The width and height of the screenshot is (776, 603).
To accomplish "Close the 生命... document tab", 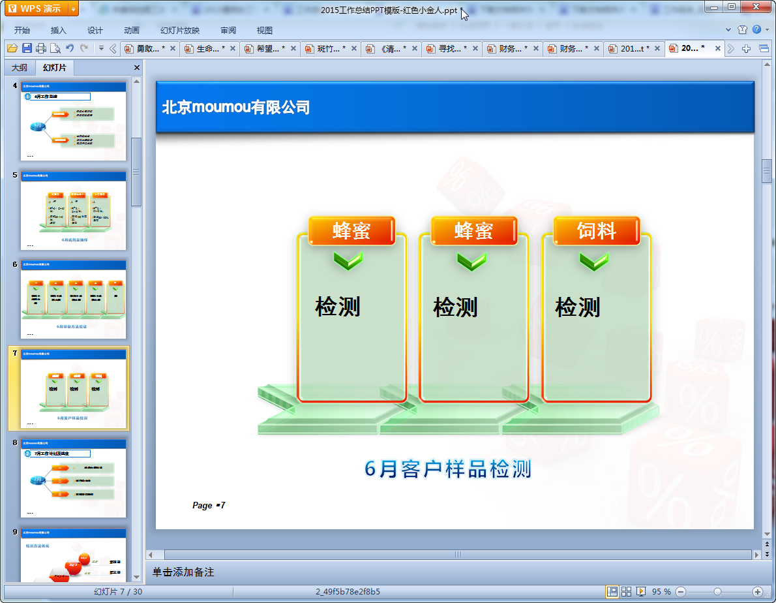I will [233, 48].
